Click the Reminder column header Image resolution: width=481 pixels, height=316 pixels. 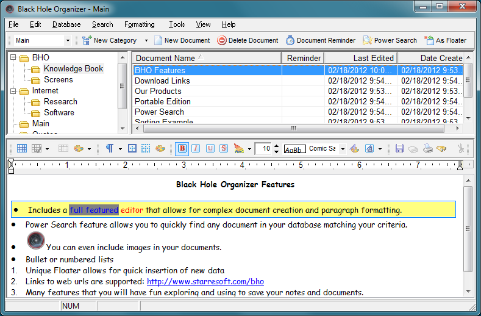[303, 58]
